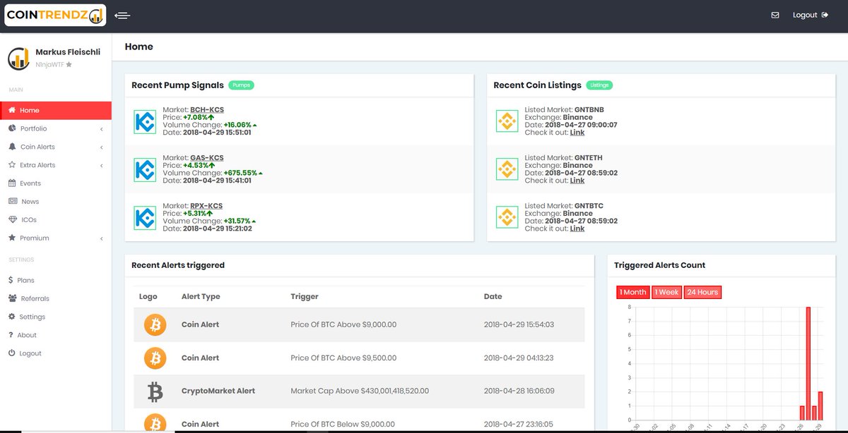Click the green Pumps badge
The width and height of the screenshot is (848, 433).
point(241,85)
